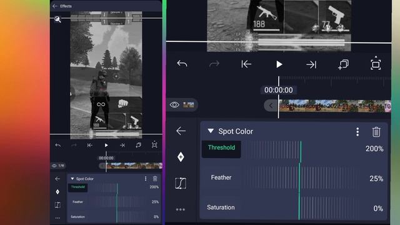
Task: Select the Saturation parameter in the zoomed view
Action: pos(221,207)
